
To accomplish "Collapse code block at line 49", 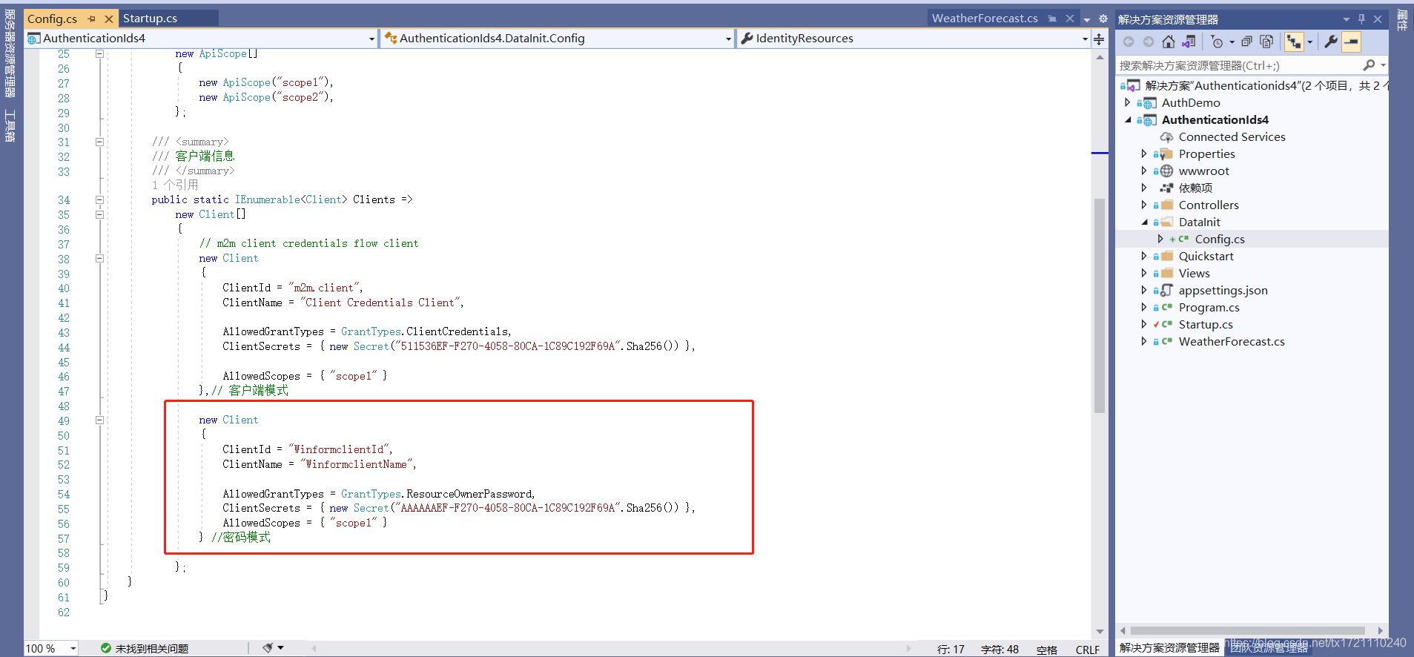I will [x=99, y=420].
